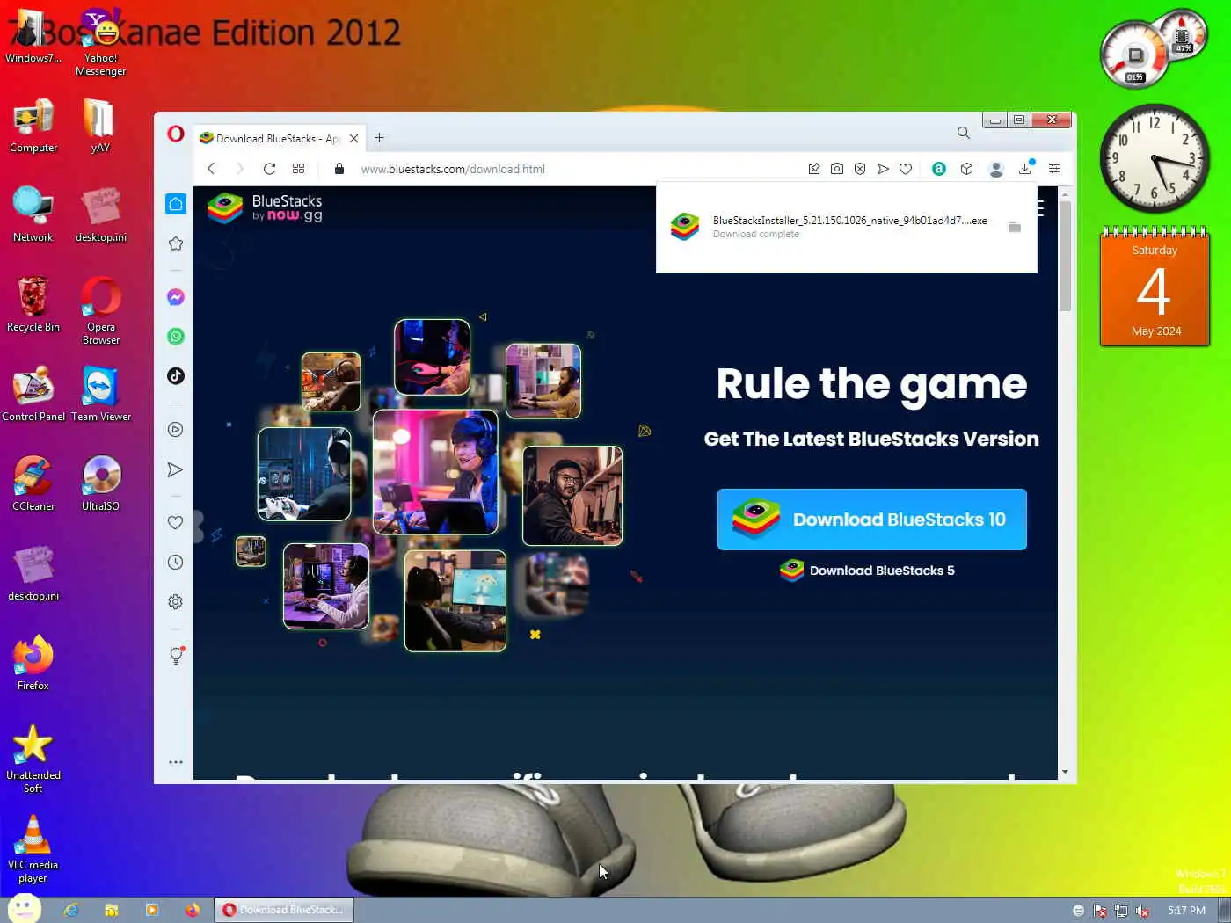The width and height of the screenshot is (1231, 923).
Task: Open sidebar heart bookmarks icon
Action: click(176, 523)
